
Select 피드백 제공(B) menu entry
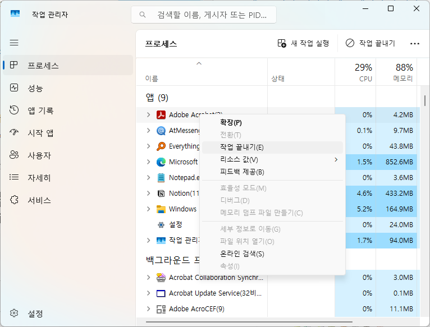point(272,172)
